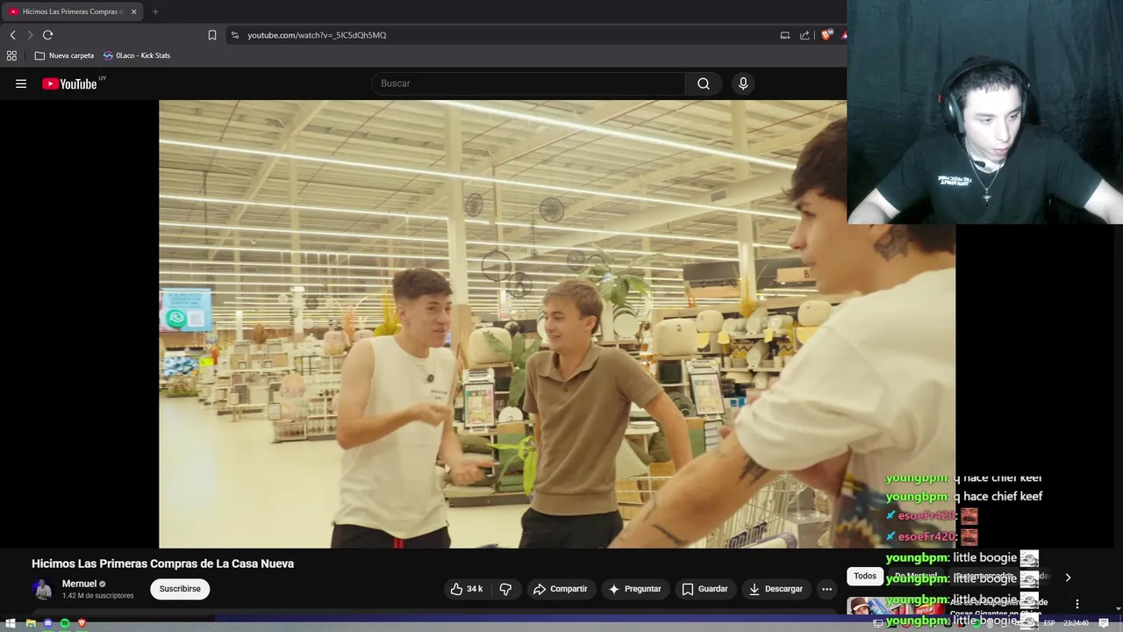The image size is (1123, 632).
Task: Subscribe with the Suscribirse button
Action: coord(180,589)
